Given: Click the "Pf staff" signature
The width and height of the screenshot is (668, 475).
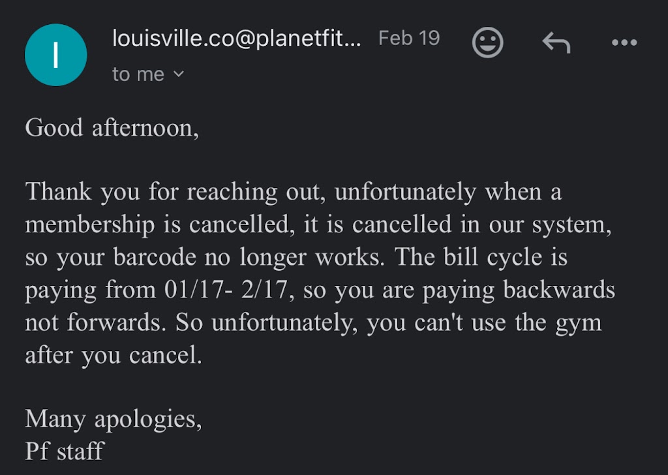Looking at the screenshot, I should click(64, 450).
